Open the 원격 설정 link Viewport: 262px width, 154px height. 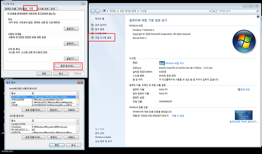pyautogui.click(x=100, y=29)
